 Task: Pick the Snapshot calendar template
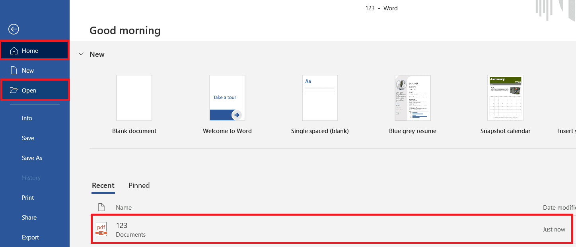click(x=505, y=98)
